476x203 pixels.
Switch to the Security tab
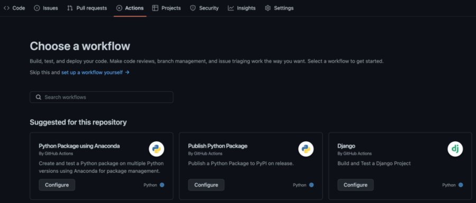tap(204, 8)
